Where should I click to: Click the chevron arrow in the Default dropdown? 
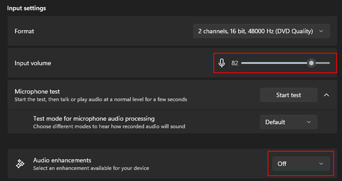click(x=309, y=122)
